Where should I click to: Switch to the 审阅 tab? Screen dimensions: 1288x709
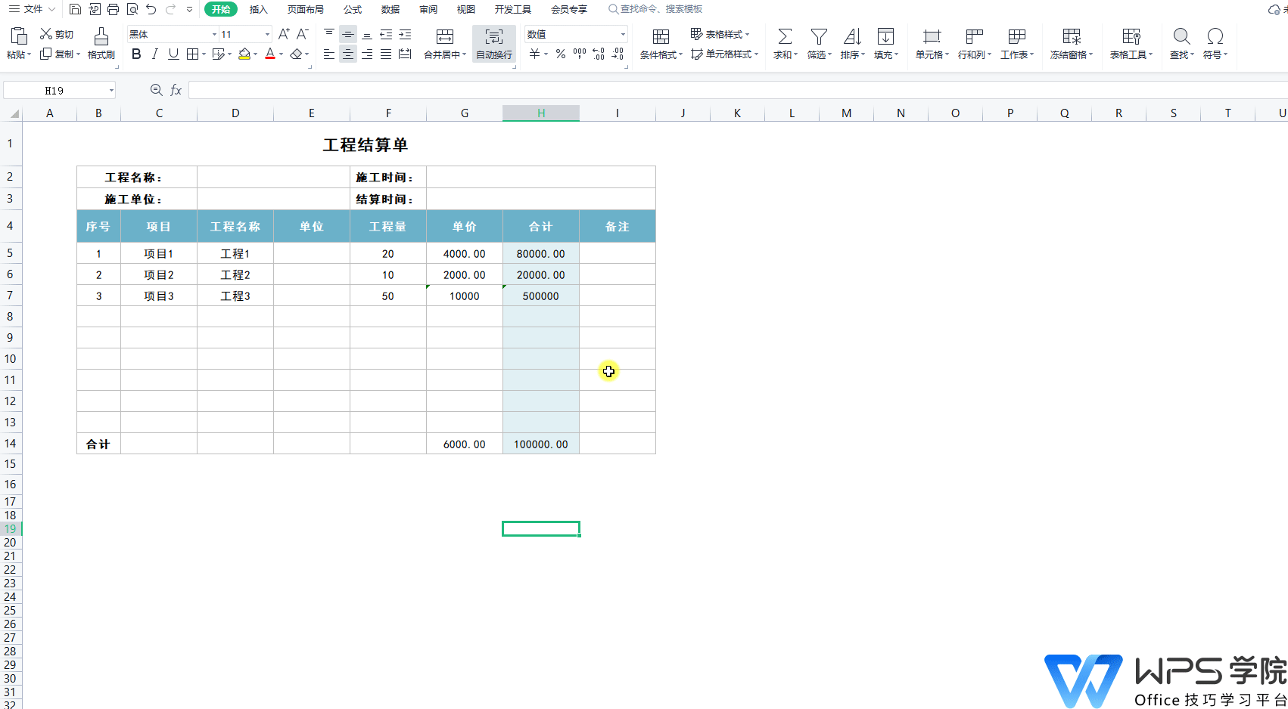(428, 9)
